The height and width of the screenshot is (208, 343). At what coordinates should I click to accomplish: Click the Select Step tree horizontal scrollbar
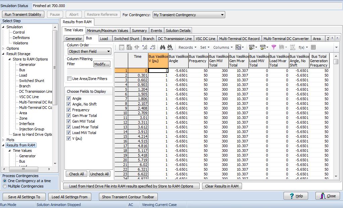click(x=27, y=169)
